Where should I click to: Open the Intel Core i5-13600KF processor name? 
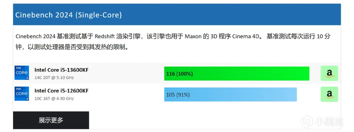coord(61,70)
